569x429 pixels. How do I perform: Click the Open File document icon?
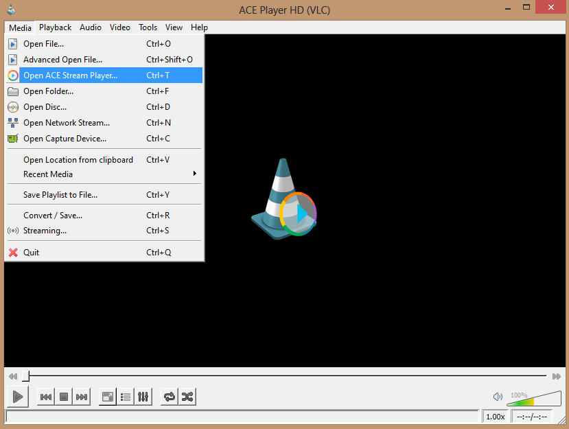point(13,44)
